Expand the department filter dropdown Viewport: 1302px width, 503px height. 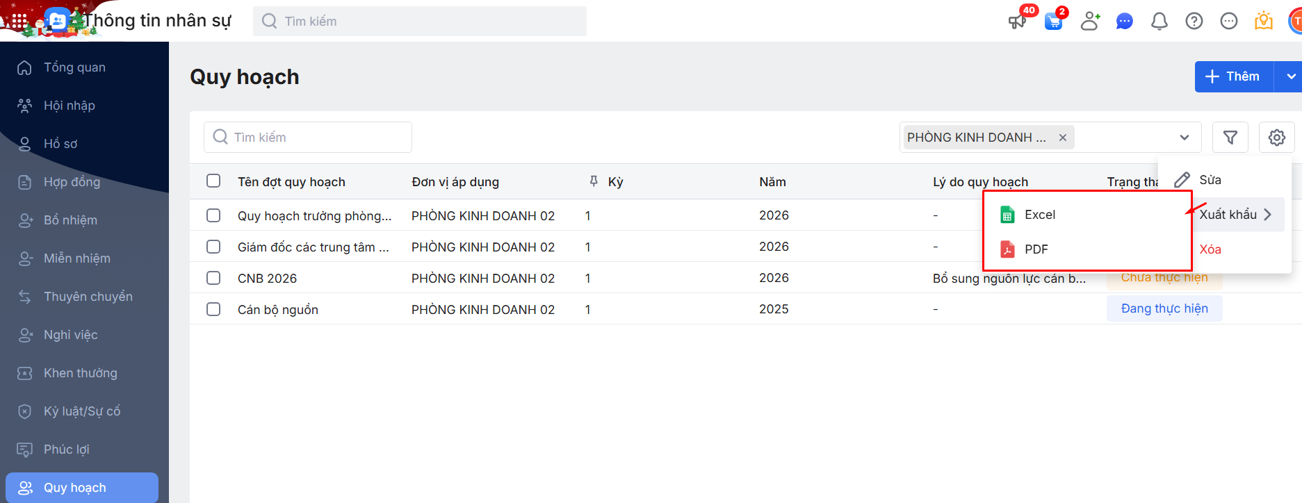1184,138
